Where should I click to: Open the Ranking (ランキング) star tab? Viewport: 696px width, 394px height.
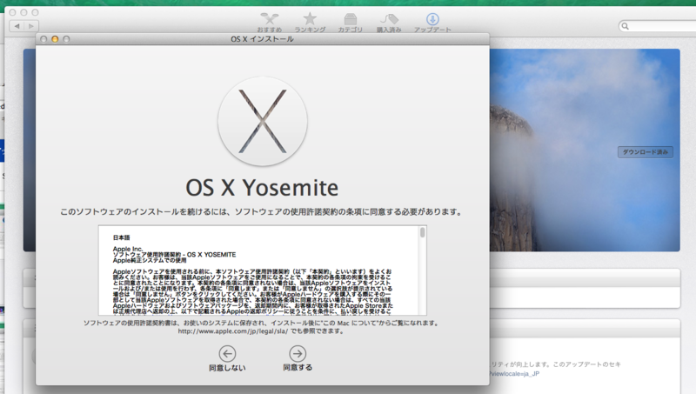point(310,23)
